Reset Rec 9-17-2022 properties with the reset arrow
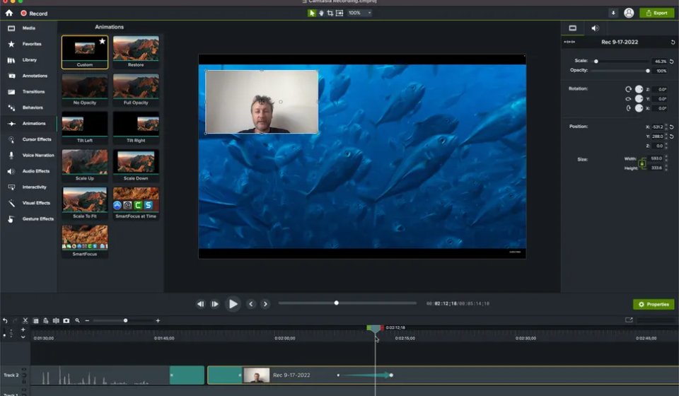 pos(673,42)
